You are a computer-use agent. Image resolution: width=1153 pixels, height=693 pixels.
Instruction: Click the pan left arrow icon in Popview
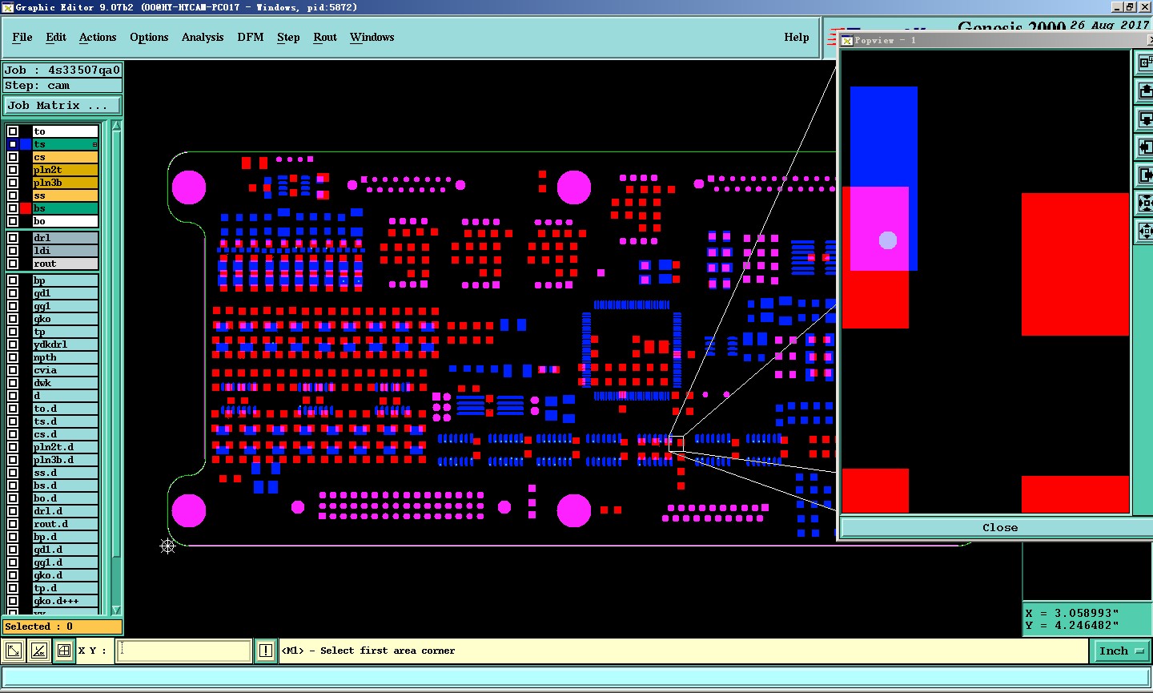point(1145,147)
